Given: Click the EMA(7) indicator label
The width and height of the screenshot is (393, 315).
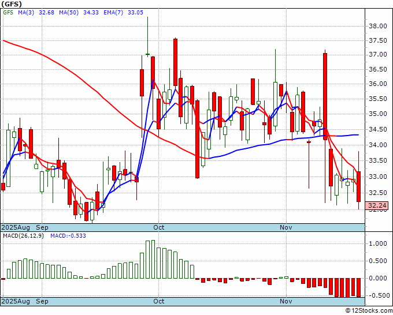Looking at the screenshot, I should point(113,13).
